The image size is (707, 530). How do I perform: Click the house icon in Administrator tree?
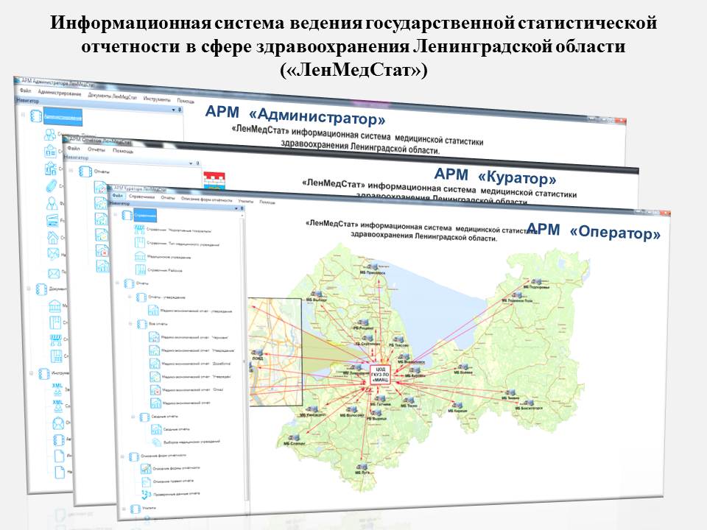pyautogui.click(x=53, y=237)
